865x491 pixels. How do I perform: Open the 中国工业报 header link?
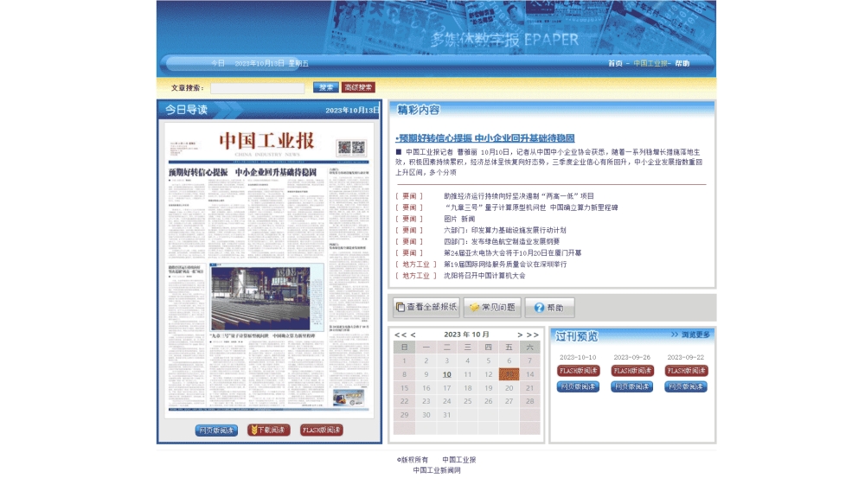click(x=650, y=63)
